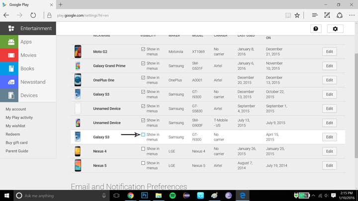Edit the Nexus 4 device
The height and width of the screenshot is (201, 358).
click(330, 151)
